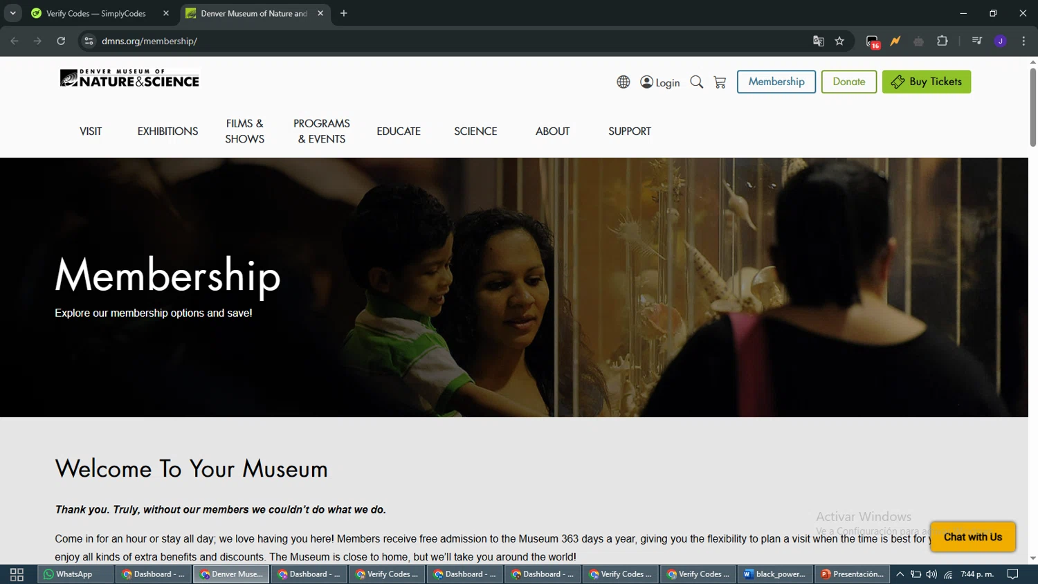The width and height of the screenshot is (1038, 584).
Task: Open the volume icon in system tray
Action: (931, 574)
